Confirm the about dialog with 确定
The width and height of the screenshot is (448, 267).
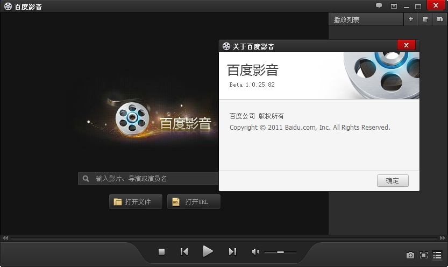click(x=393, y=181)
